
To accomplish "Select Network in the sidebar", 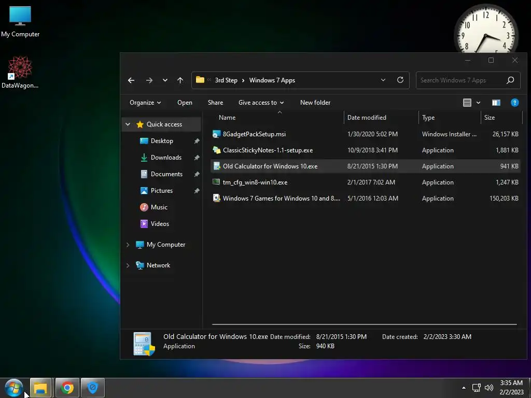I will point(158,265).
